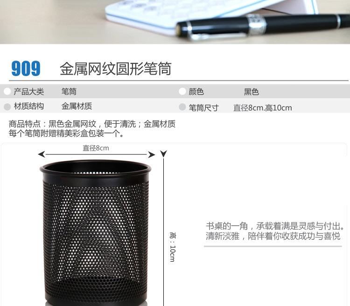Screen dimensions: 350x306
Task: Select the product title 金属网纹圆形笔筒
Action: 116,69
